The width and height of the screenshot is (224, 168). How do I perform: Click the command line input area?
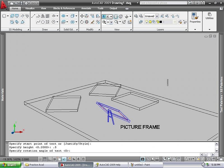click(104, 155)
